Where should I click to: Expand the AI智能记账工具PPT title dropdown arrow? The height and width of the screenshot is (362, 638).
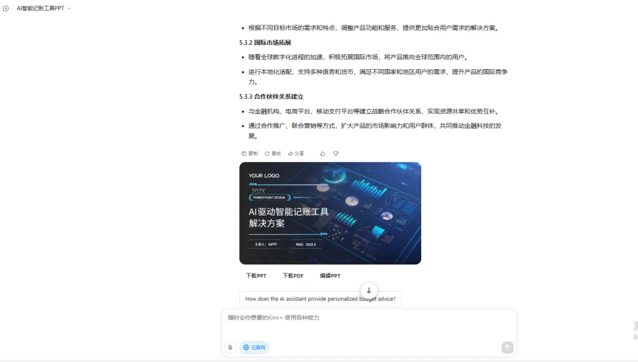(69, 9)
